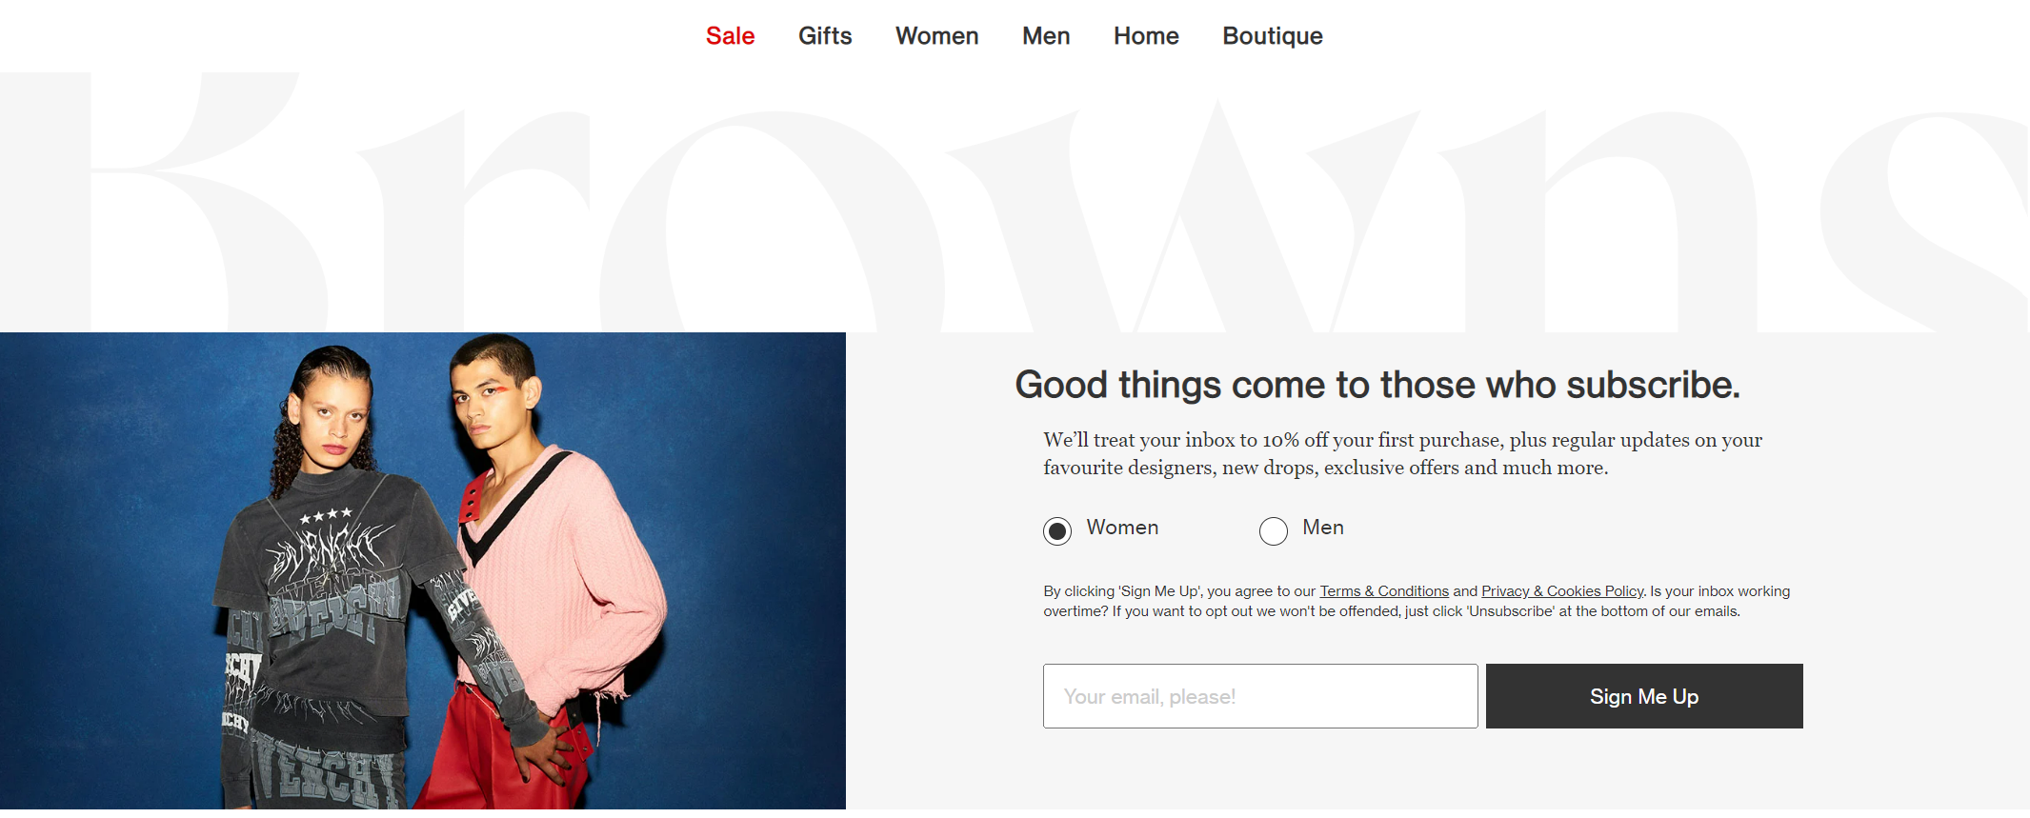Click the 10% off description paragraph
The width and height of the screenshot is (2030, 818).
point(1402,453)
